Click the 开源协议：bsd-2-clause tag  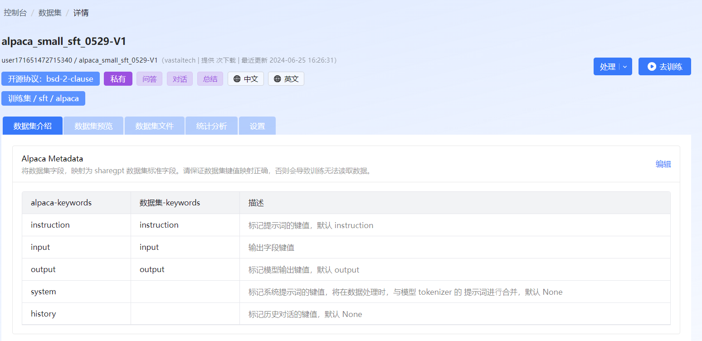[50, 79]
